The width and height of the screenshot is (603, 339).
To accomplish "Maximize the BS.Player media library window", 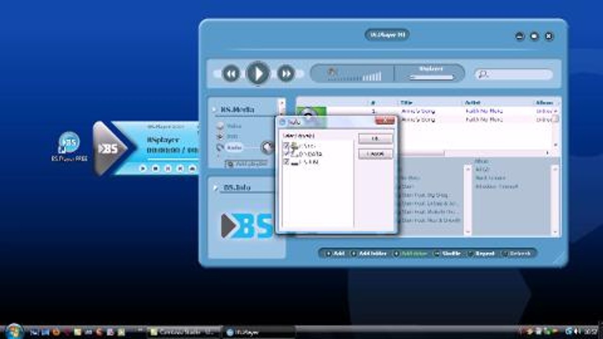I will tap(534, 36).
